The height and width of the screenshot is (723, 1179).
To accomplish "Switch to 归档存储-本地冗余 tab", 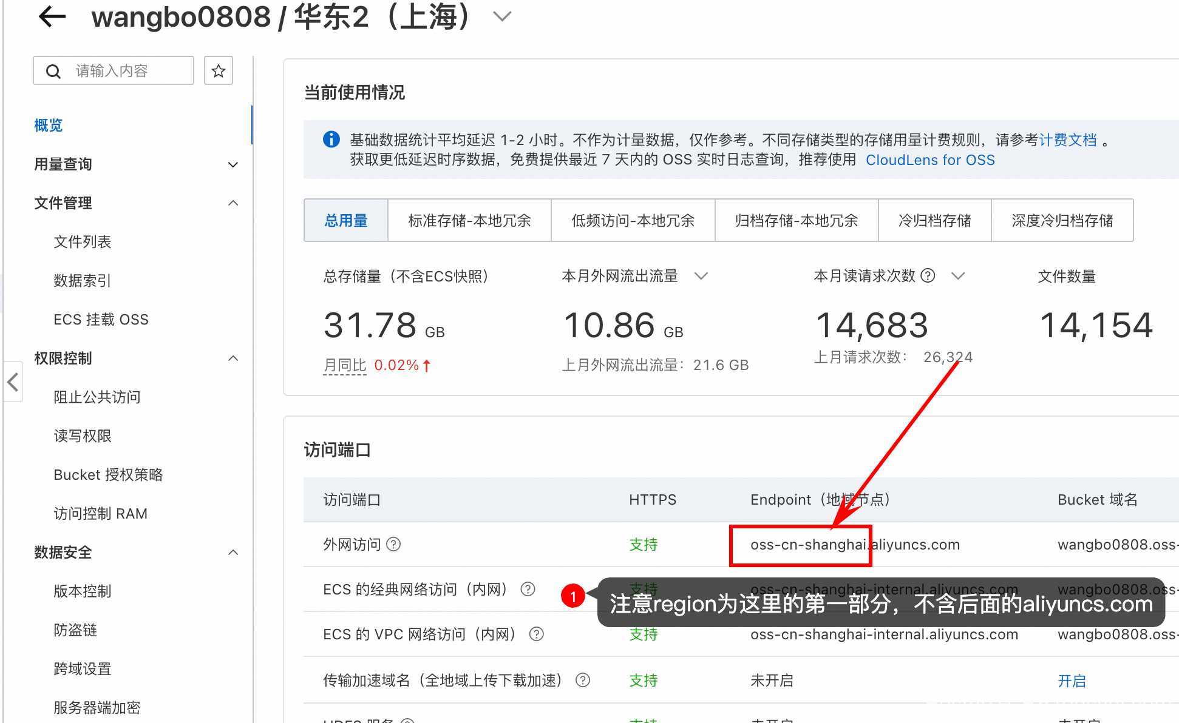I will [797, 220].
